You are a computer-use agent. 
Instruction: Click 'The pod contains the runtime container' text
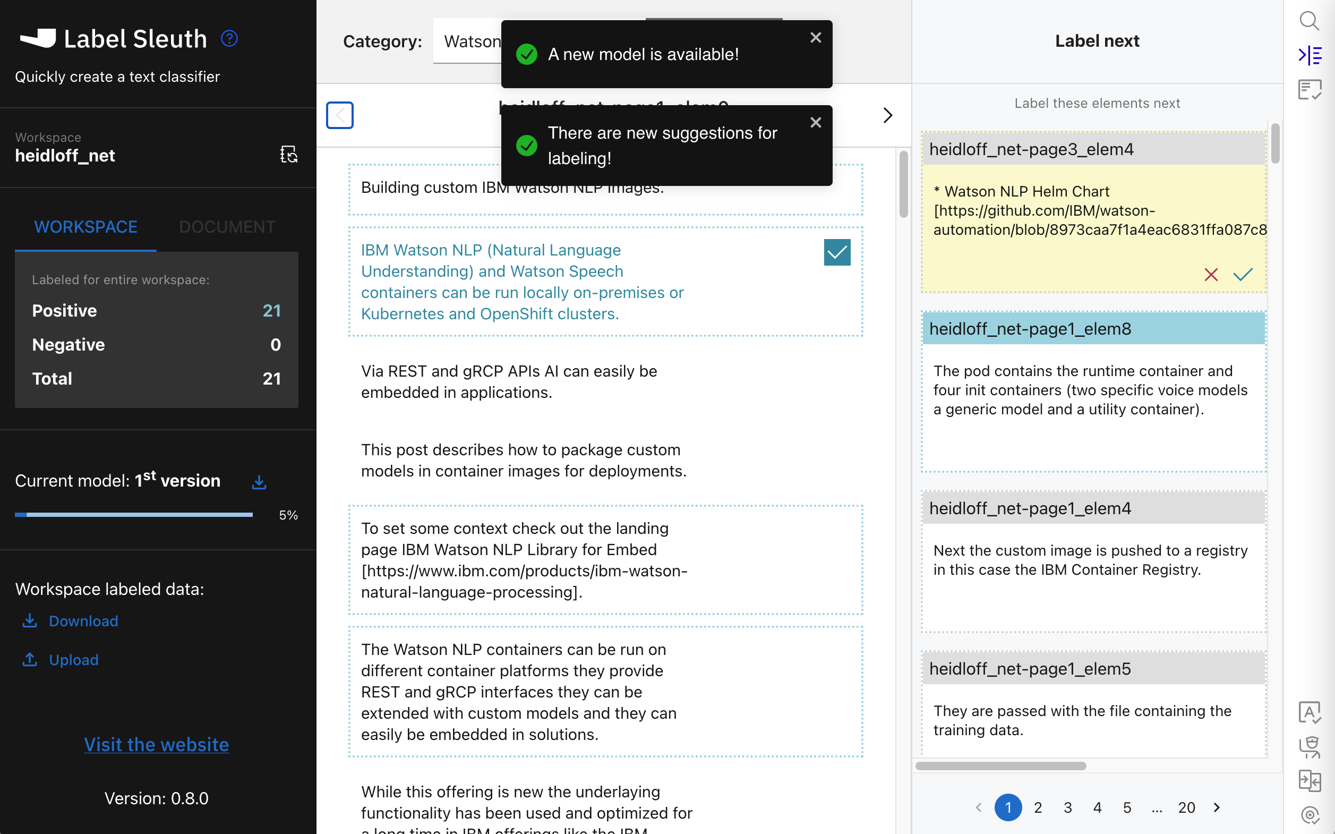(x=1090, y=390)
